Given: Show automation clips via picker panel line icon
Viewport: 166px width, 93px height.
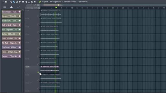Looking at the screenshot, I should click(x=18, y=7).
